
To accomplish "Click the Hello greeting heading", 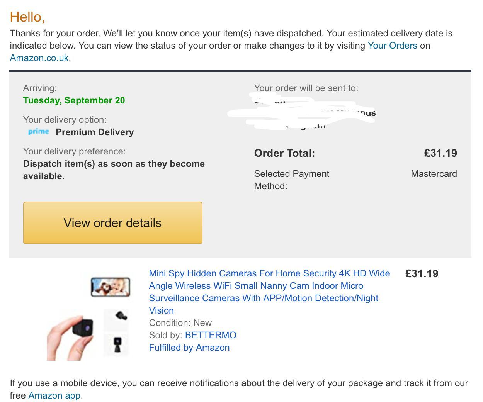I will tap(27, 17).
